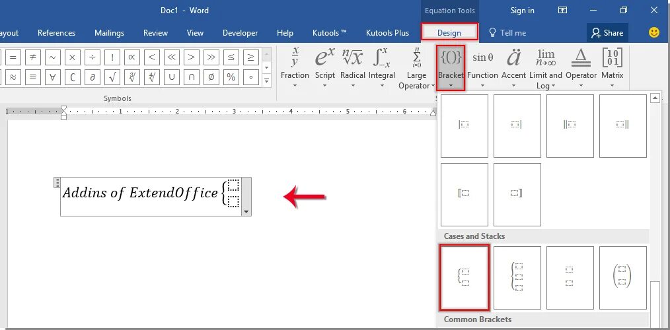Insert the less-than symbol
The image size is (670, 330).
(x=152, y=57)
